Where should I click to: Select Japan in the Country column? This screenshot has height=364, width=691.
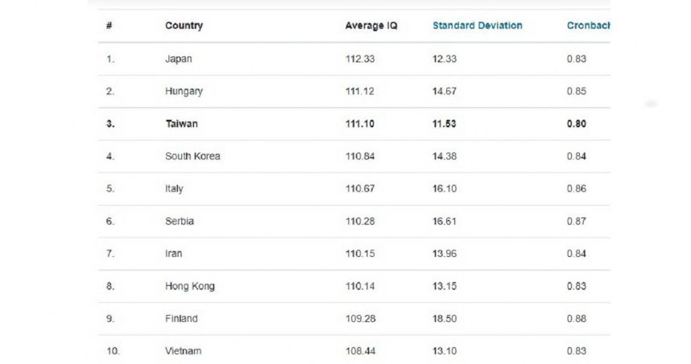point(178,59)
